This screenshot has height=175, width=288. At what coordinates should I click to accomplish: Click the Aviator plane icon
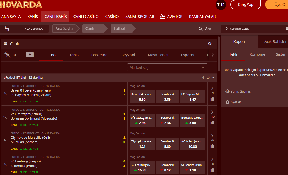click(x=162, y=17)
